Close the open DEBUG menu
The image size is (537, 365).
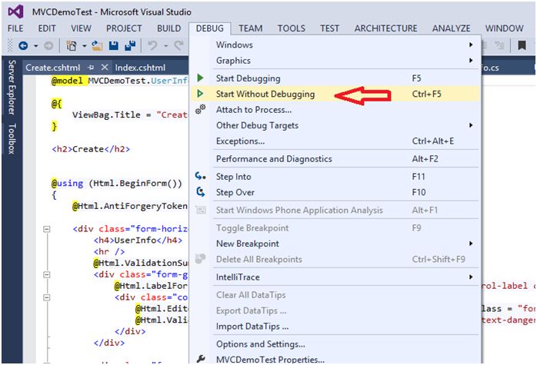(x=209, y=28)
